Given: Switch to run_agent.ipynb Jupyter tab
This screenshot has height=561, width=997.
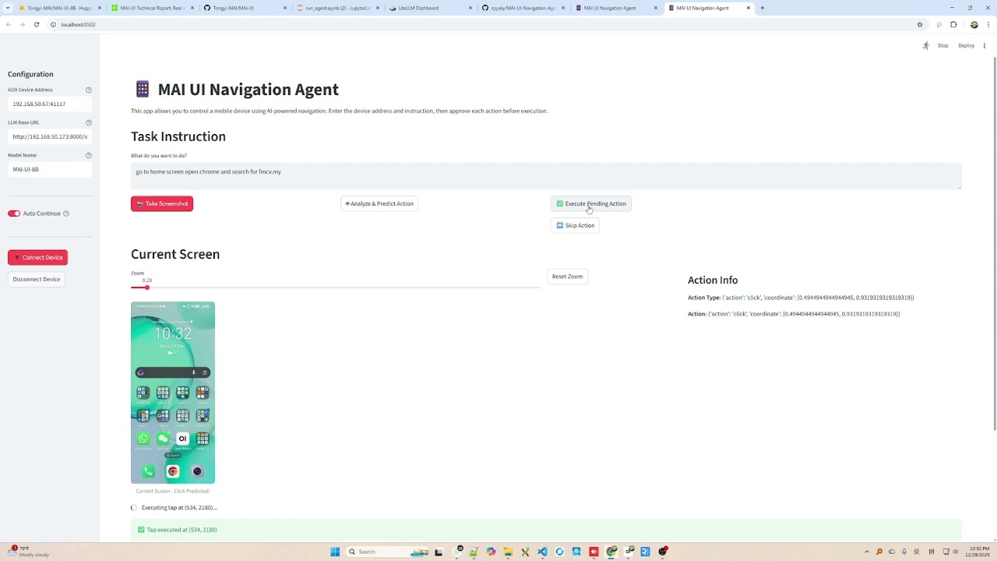Looking at the screenshot, I should click(337, 8).
